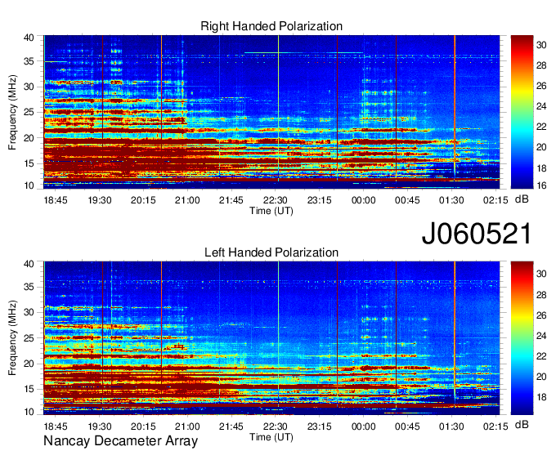Click the 26 dB tick on the lower color bar
The width and height of the screenshot is (556, 451).
pos(541,315)
